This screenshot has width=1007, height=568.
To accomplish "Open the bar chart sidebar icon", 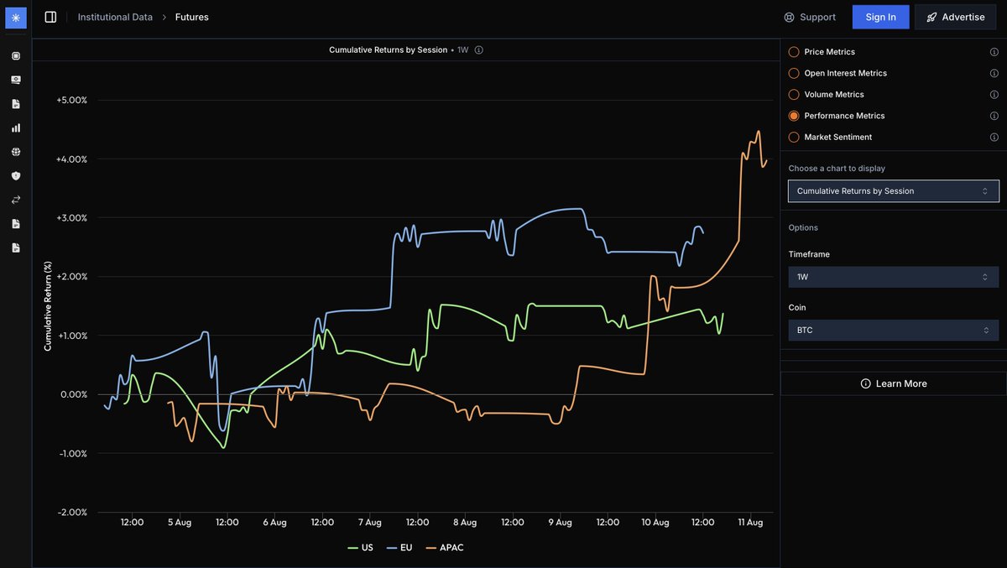I will coord(16,128).
